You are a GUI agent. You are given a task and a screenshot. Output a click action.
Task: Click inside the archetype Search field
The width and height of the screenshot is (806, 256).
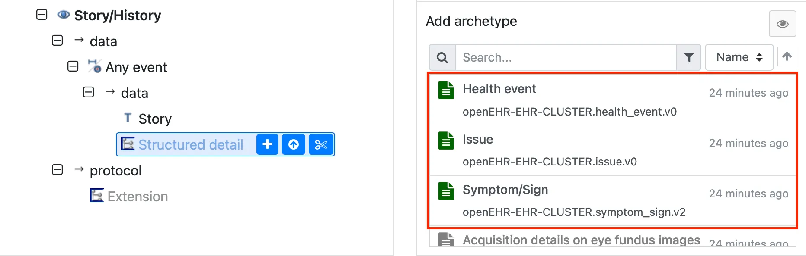coord(566,57)
